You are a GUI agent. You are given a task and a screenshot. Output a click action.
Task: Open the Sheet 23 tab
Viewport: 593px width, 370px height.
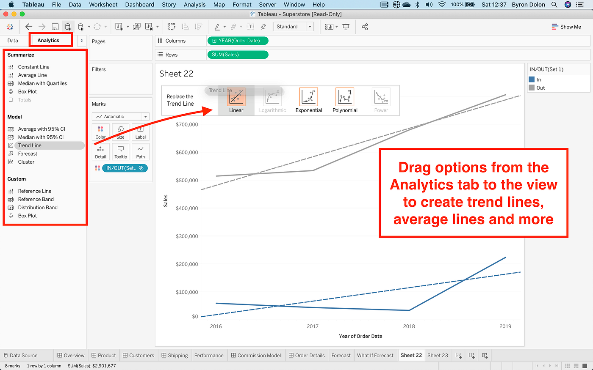[x=438, y=356]
